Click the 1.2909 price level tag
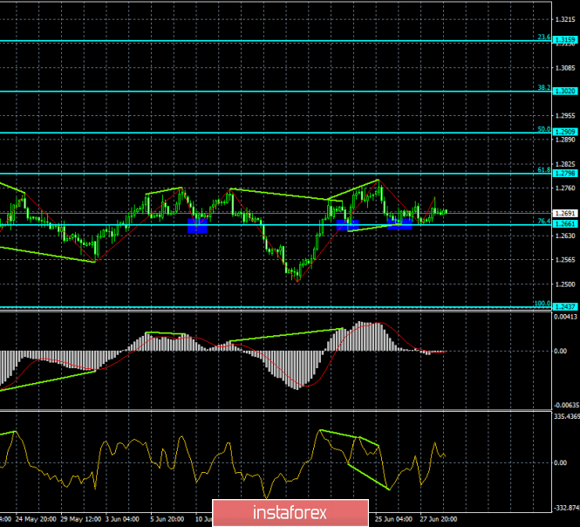580x527 pixels. point(567,133)
